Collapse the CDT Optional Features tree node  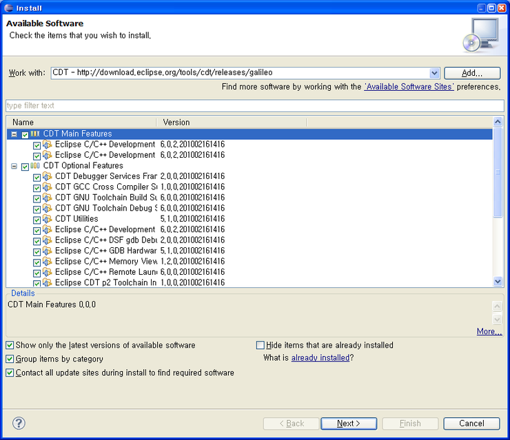pos(14,167)
